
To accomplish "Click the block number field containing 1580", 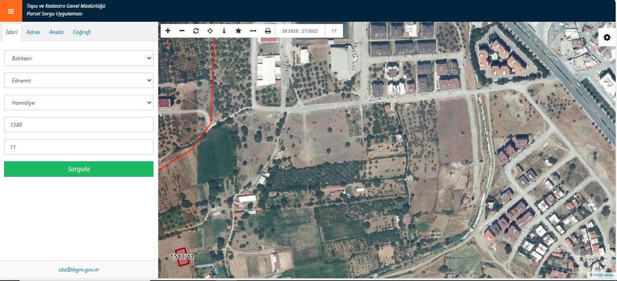I will point(78,125).
